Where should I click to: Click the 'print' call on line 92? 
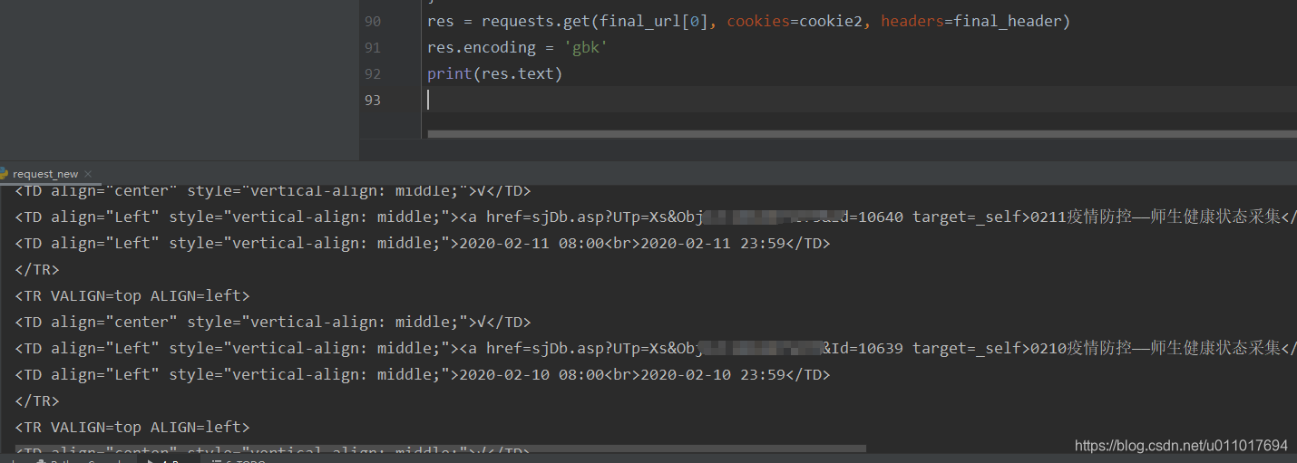coord(450,73)
